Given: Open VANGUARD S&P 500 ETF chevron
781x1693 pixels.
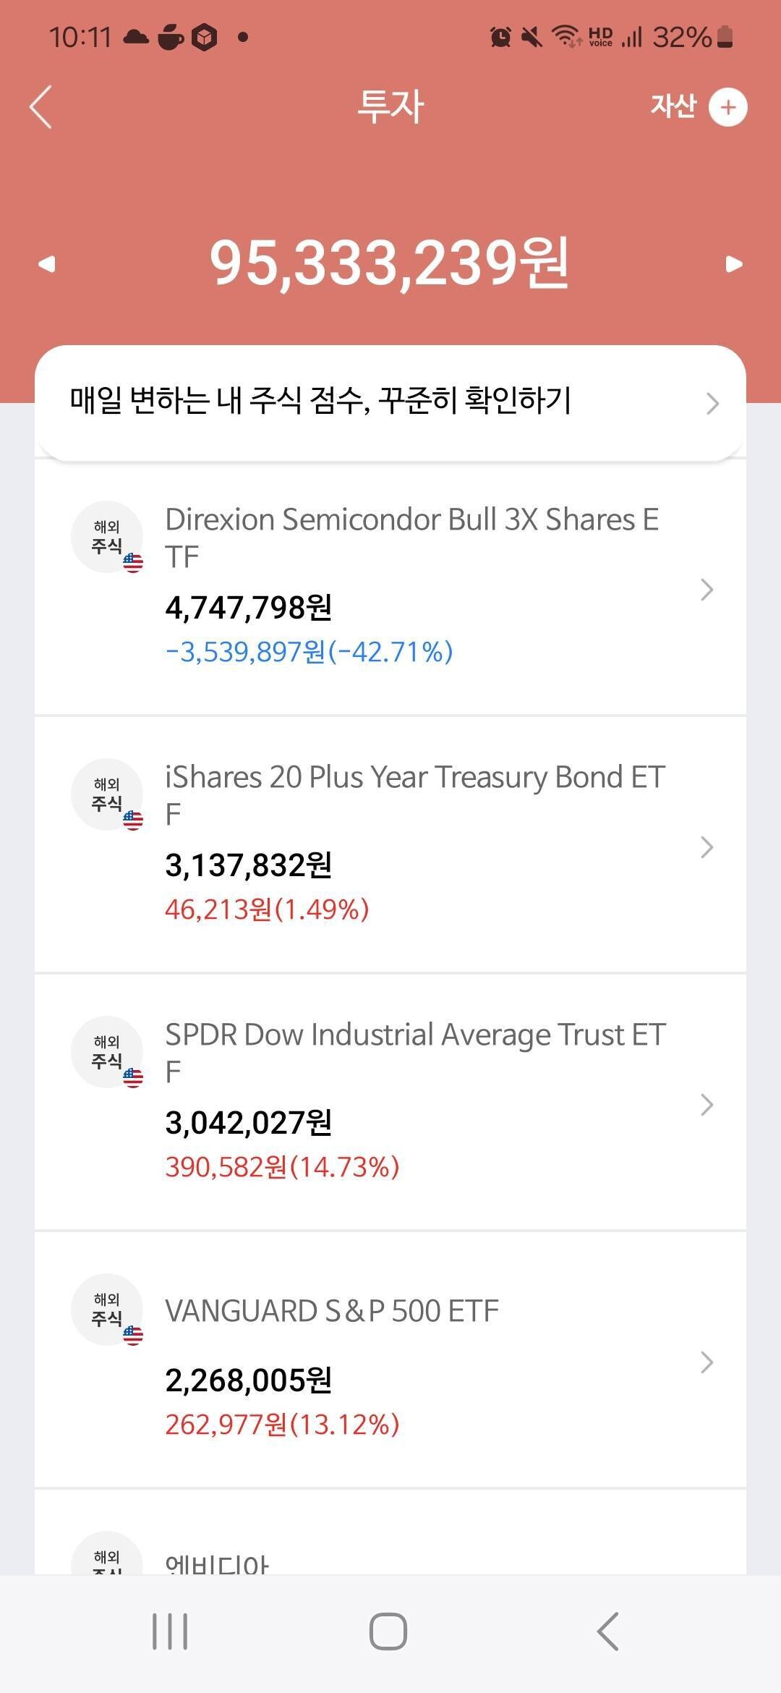Looking at the screenshot, I should [707, 1362].
